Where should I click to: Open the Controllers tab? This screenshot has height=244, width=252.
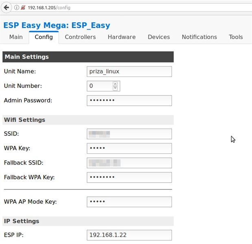click(x=80, y=37)
